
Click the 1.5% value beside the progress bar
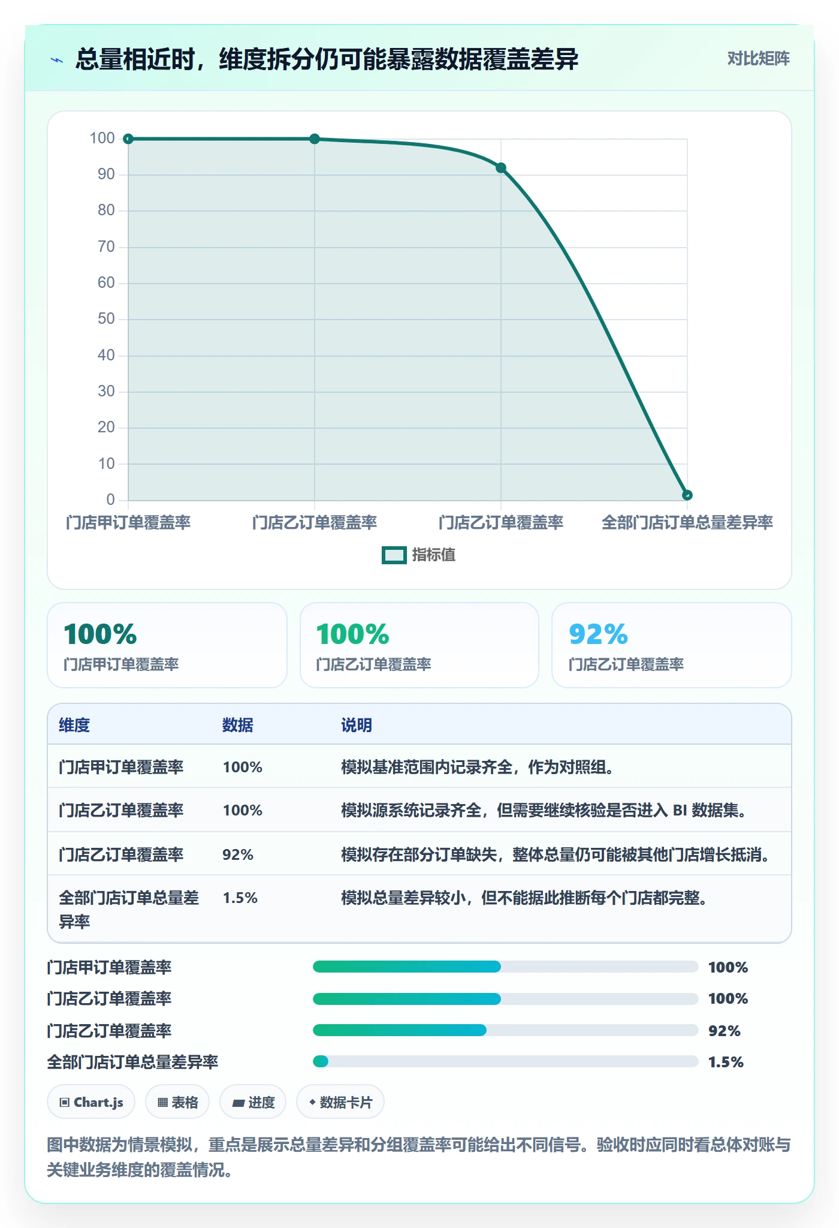coord(726,1063)
